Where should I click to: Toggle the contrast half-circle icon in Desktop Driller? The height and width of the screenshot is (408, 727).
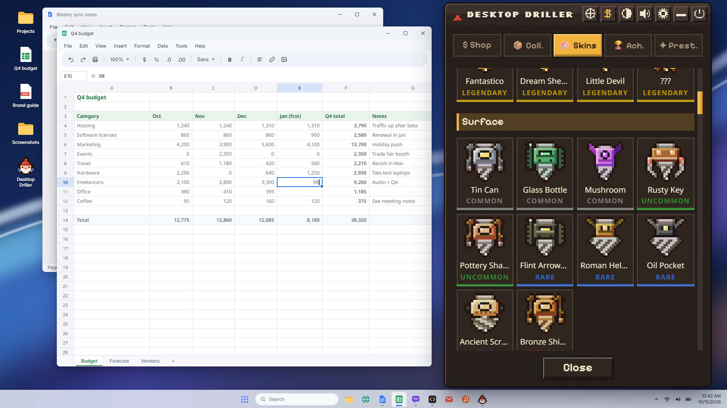626,14
